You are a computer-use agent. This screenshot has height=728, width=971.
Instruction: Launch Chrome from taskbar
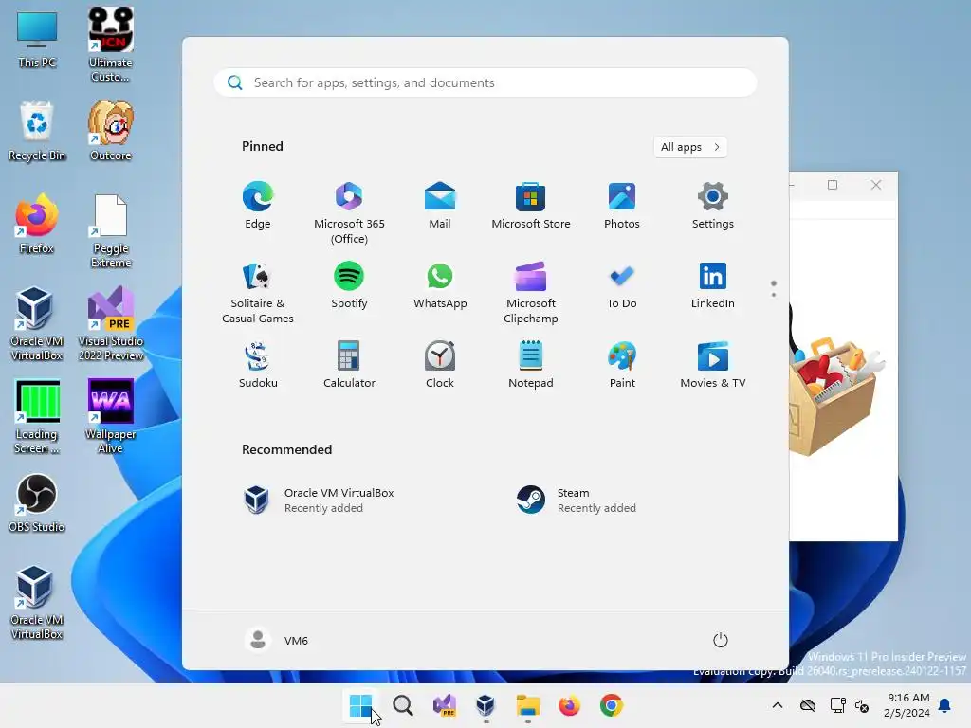[612, 705]
